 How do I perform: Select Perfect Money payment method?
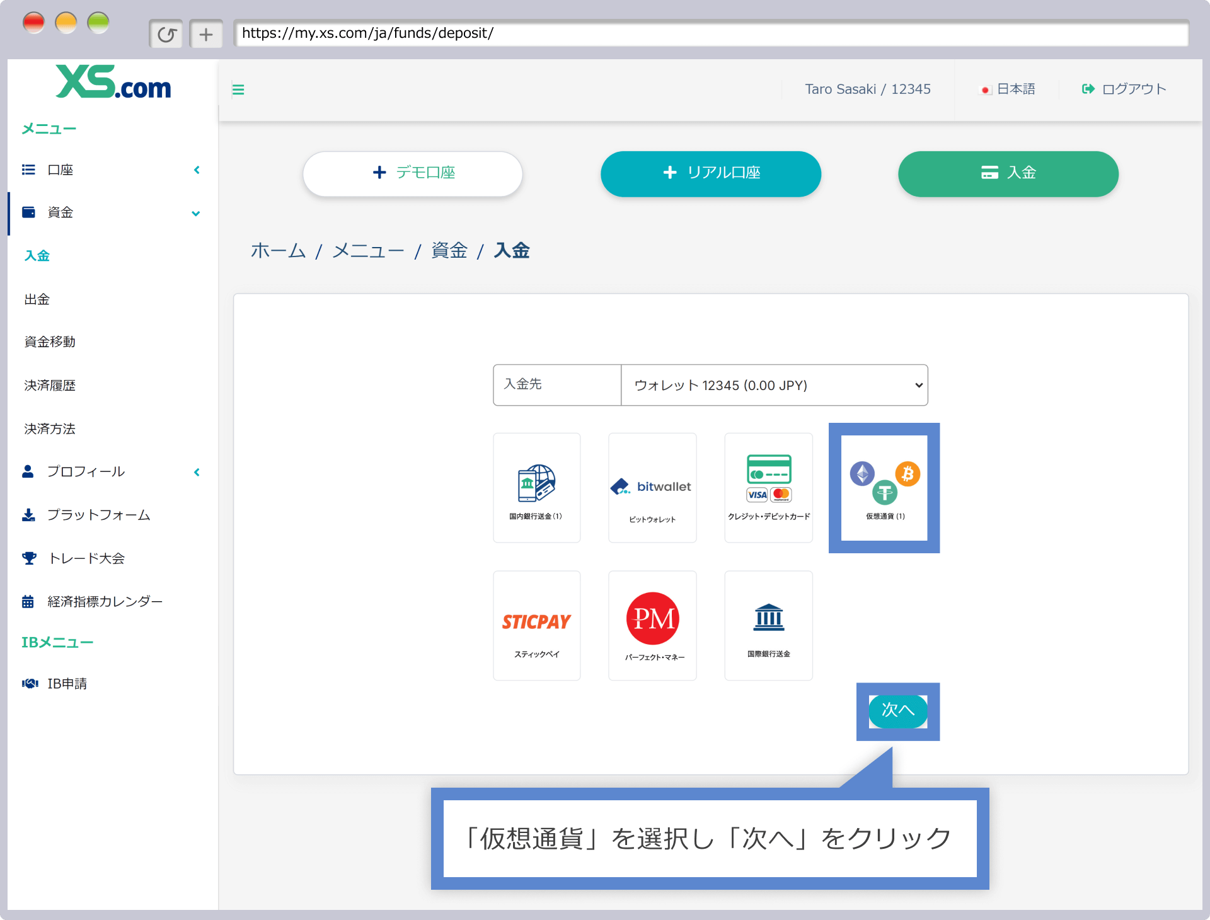(x=652, y=626)
